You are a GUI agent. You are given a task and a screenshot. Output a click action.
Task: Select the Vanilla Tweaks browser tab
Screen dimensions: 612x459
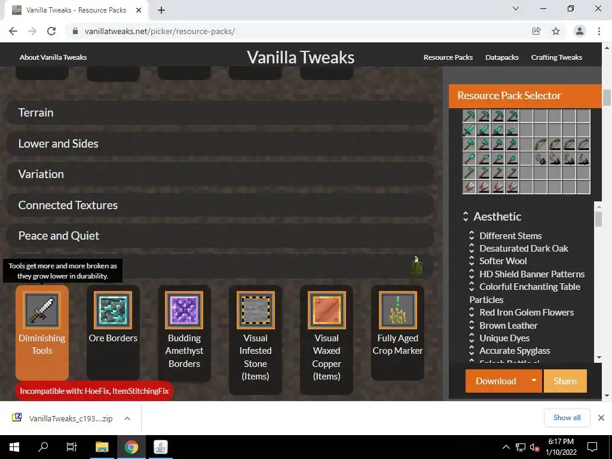(76, 10)
